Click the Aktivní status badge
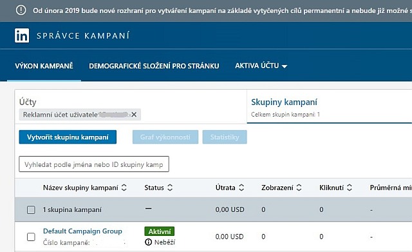Screen dimensions: 412x252 tap(160, 231)
